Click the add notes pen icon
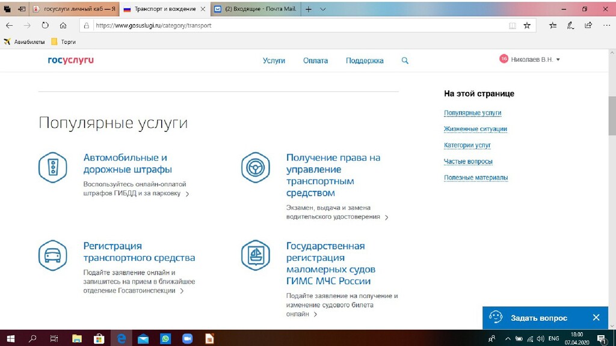 tap(570, 25)
